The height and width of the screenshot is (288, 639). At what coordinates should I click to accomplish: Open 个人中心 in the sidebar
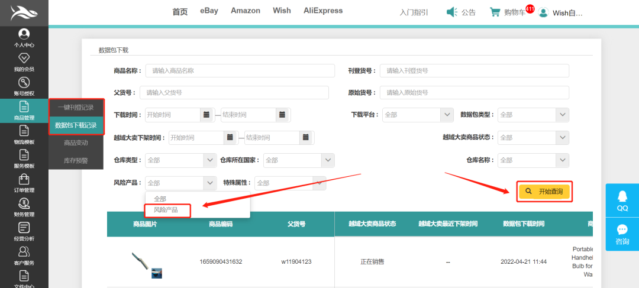(24, 38)
